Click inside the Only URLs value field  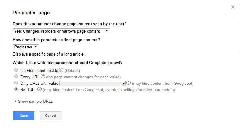point(91,83)
